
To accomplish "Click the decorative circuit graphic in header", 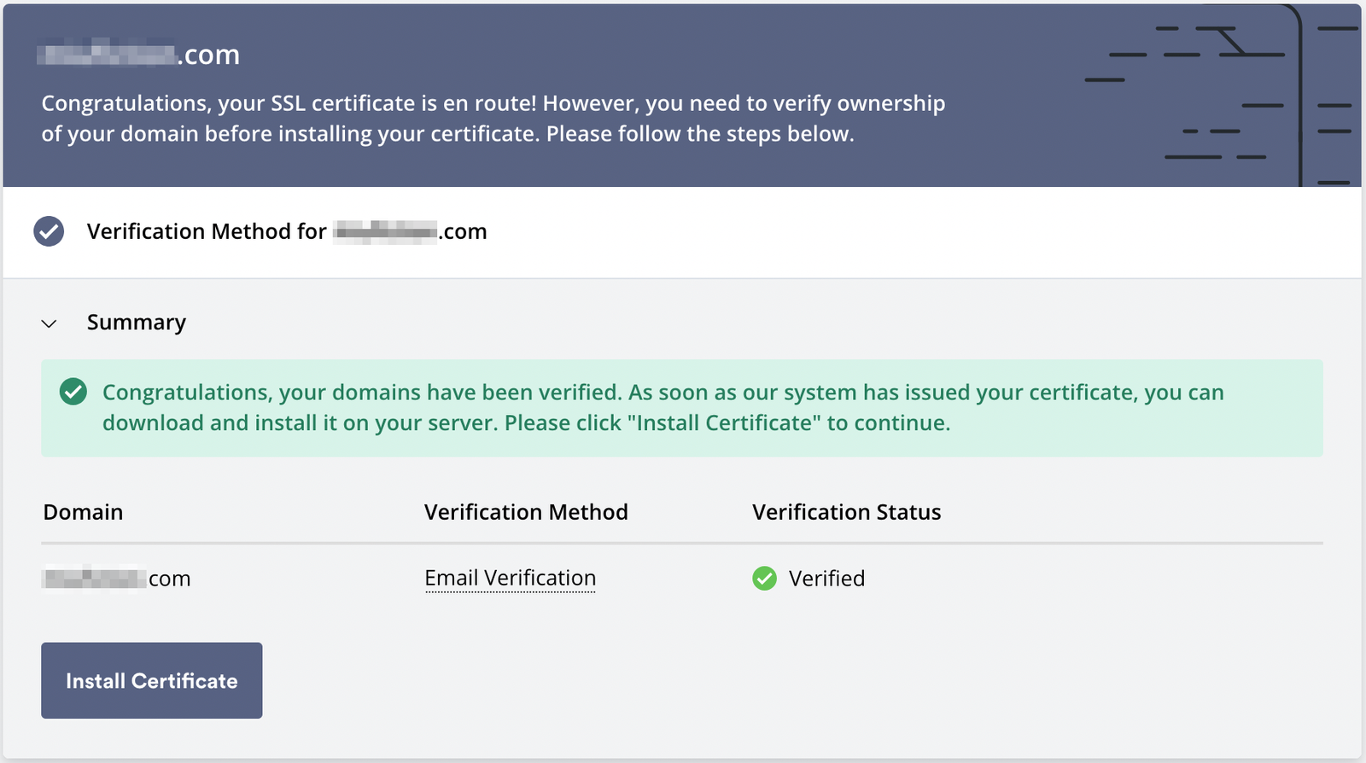I will (1221, 94).
